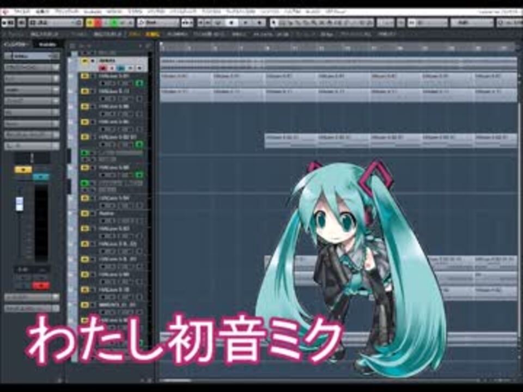Click the Play transport button
Viewport: 523px width, 392px height.
[x=246, y=23]
